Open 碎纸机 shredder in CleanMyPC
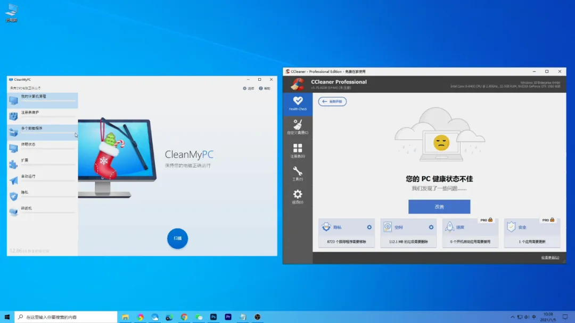This screenshot has width=575, height=323. point(42,212)
